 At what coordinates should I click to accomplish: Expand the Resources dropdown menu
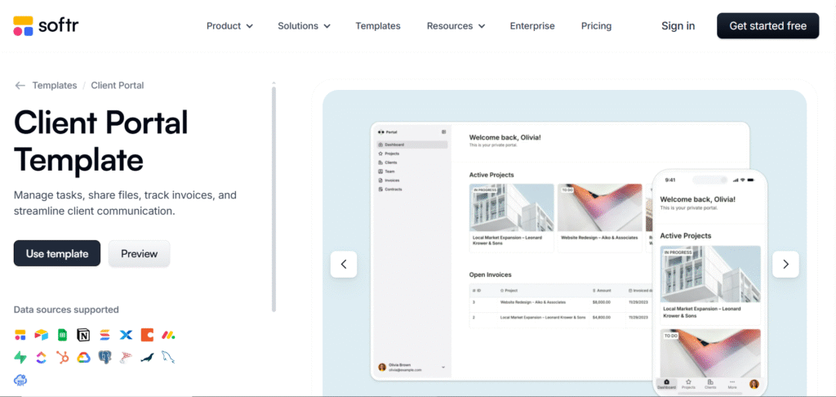coord(456,26)
